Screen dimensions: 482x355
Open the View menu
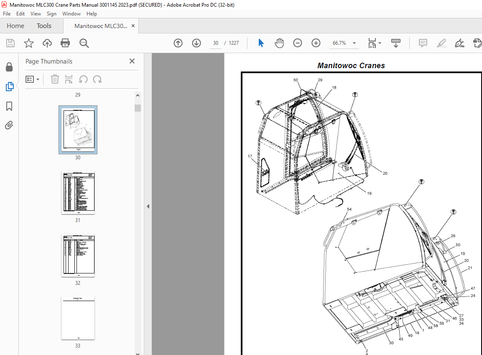click(36, 14)
